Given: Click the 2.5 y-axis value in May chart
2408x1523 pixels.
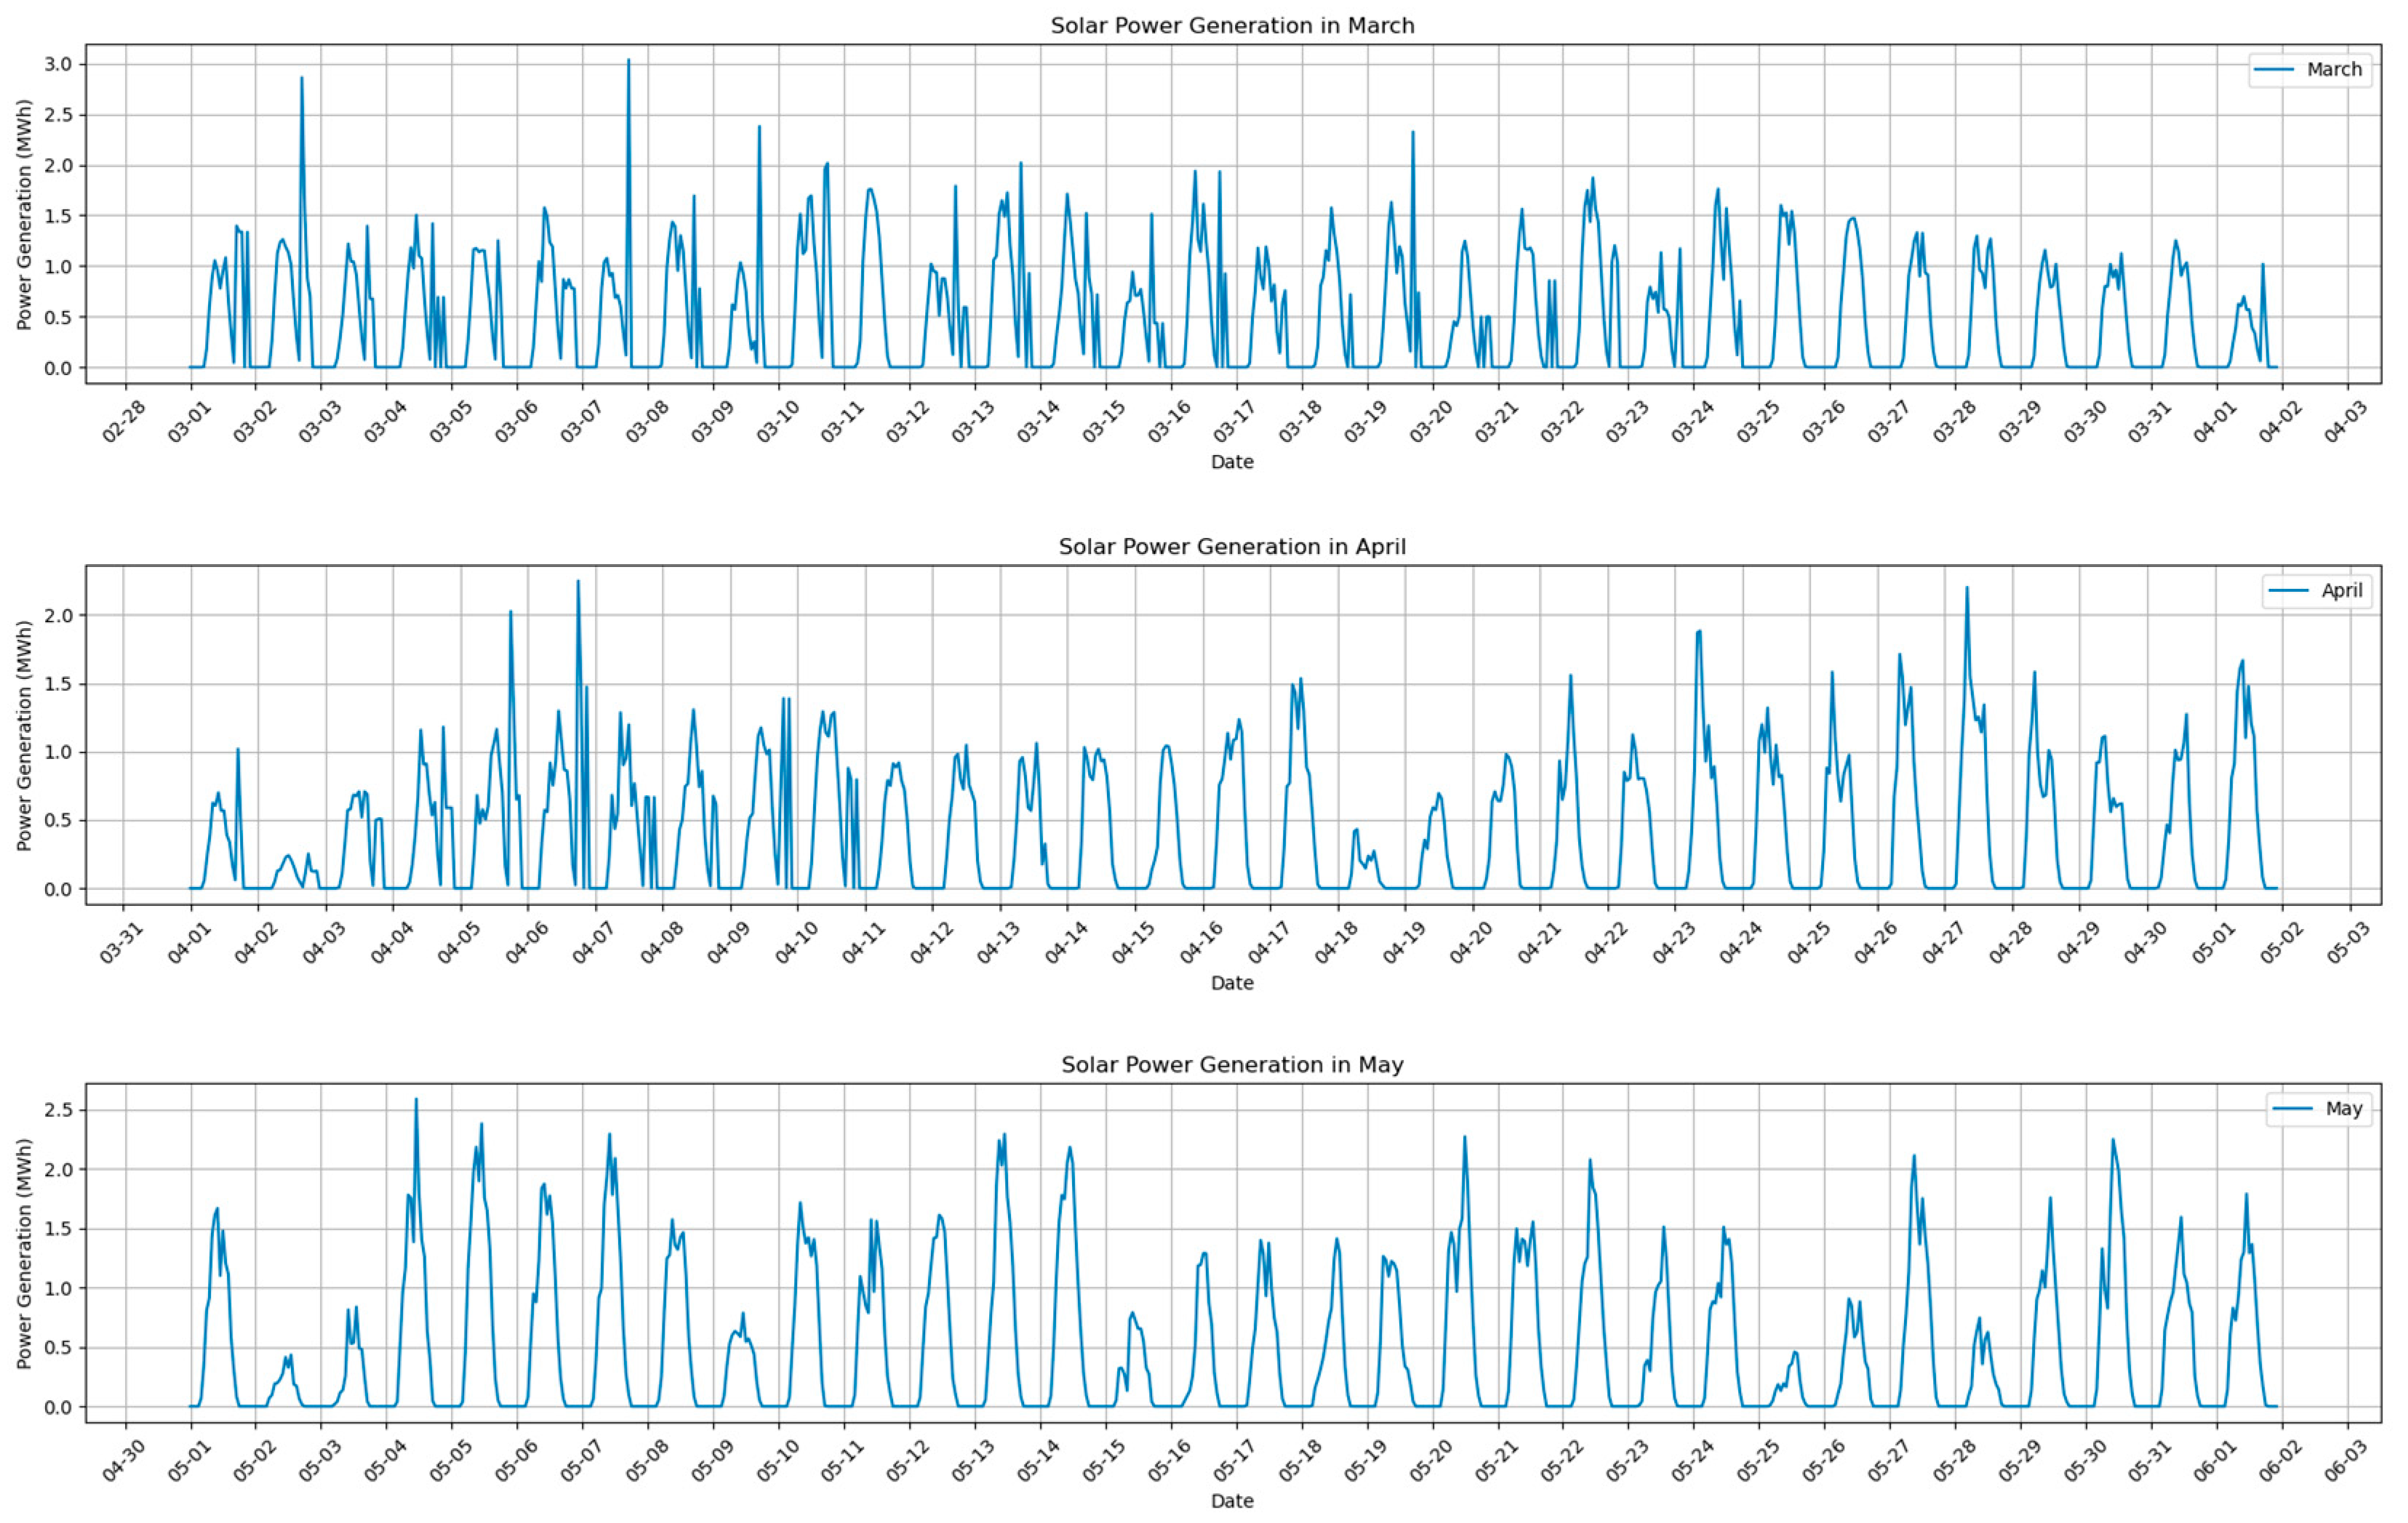Looking at the screenshot, I should click(x=59, y=1110).
